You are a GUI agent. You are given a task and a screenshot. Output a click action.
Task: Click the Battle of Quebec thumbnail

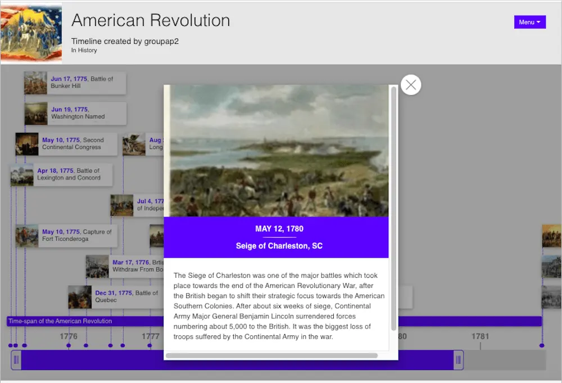pyautogui.click(x=80, y=297)
